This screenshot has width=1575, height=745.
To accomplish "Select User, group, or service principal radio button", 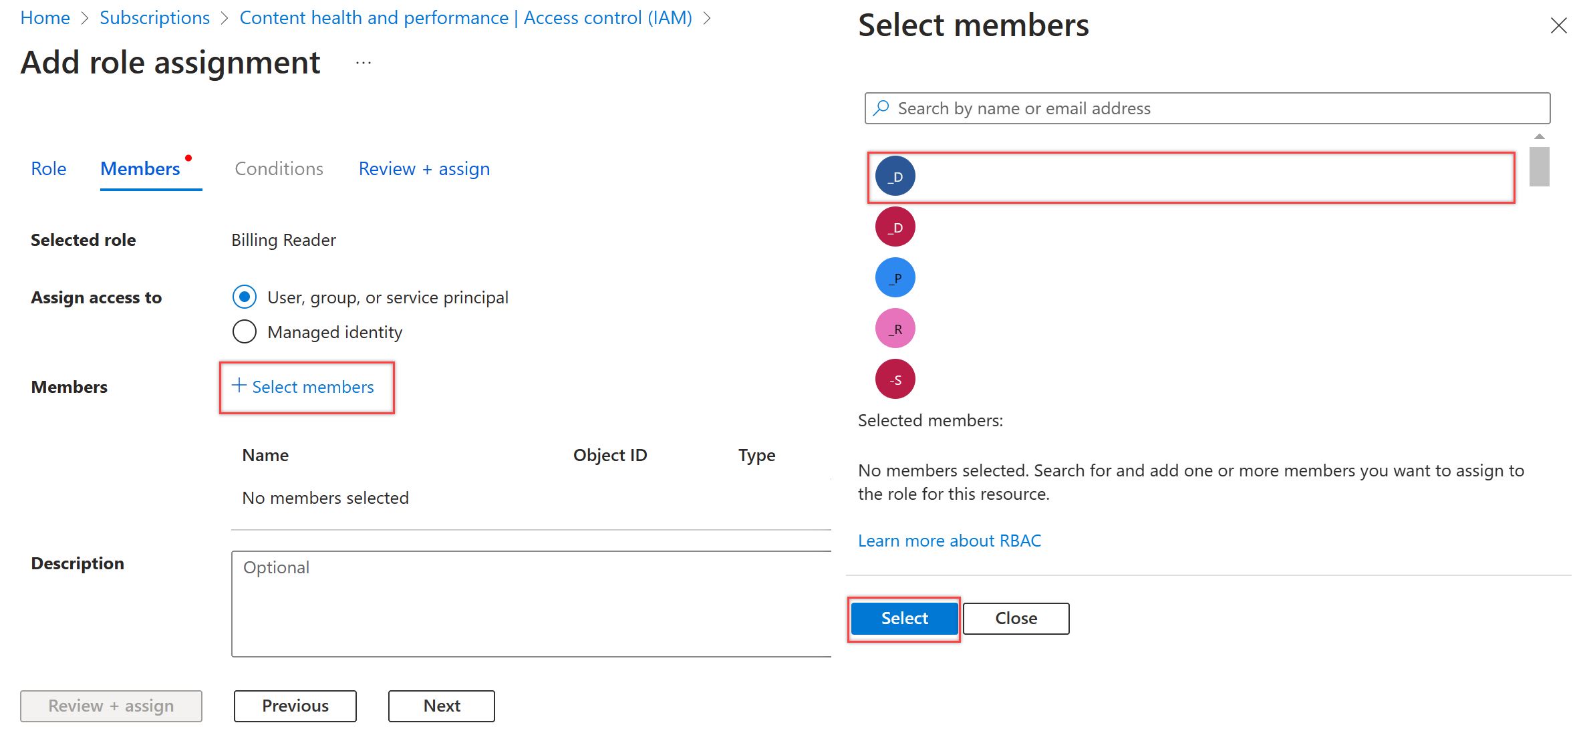I will point(243,297).
